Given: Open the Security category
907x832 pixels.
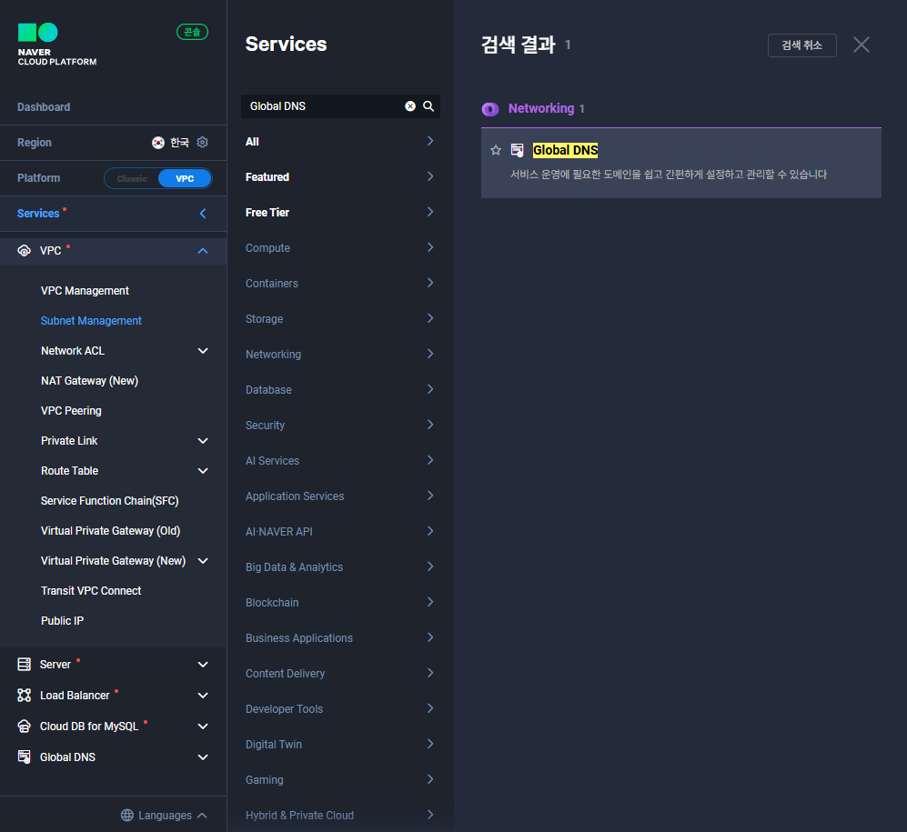Looking at the screenshot, I should tap(340, 425).
